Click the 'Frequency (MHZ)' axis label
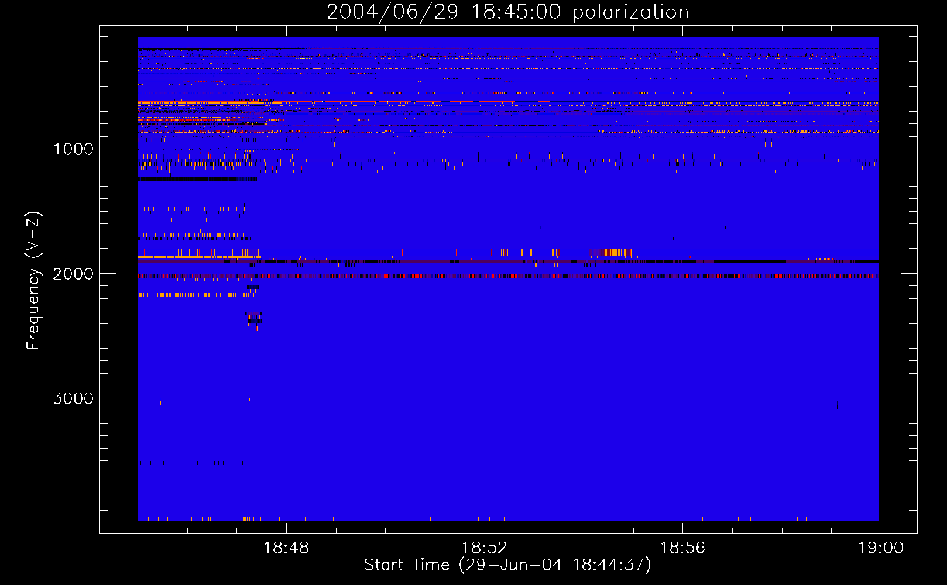The width and height of the screenshot is (947, 585). (x=33, y=281)
